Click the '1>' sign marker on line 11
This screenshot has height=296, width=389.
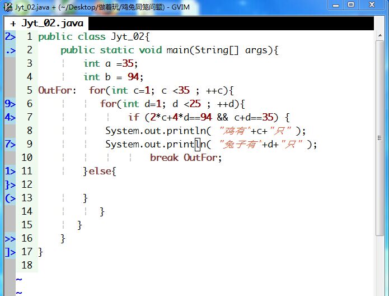[x=10, y=171]
